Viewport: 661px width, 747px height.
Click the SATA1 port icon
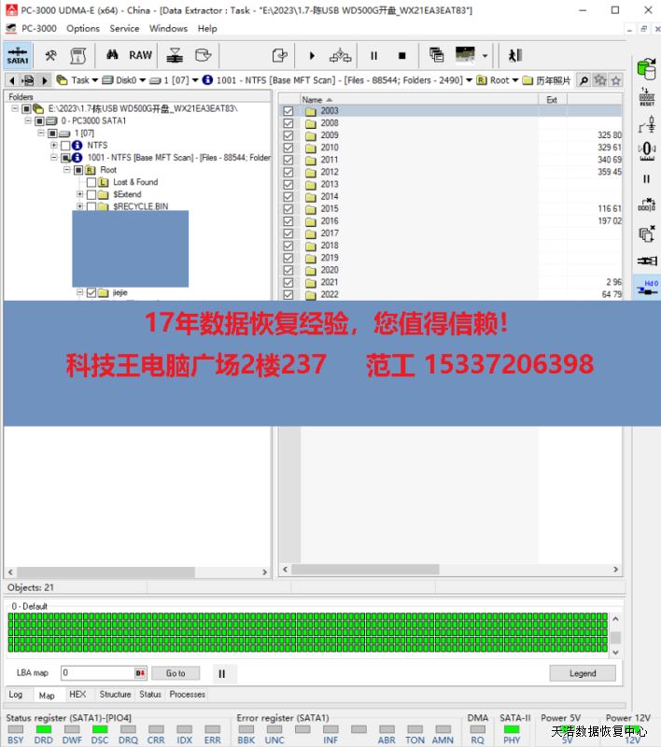click(x=18, y=55)
